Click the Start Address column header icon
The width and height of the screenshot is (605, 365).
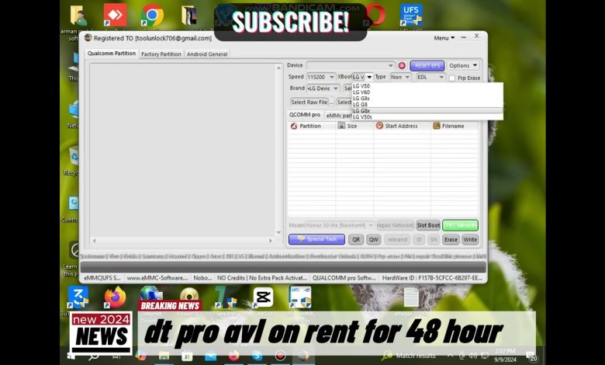click(379, 126)
